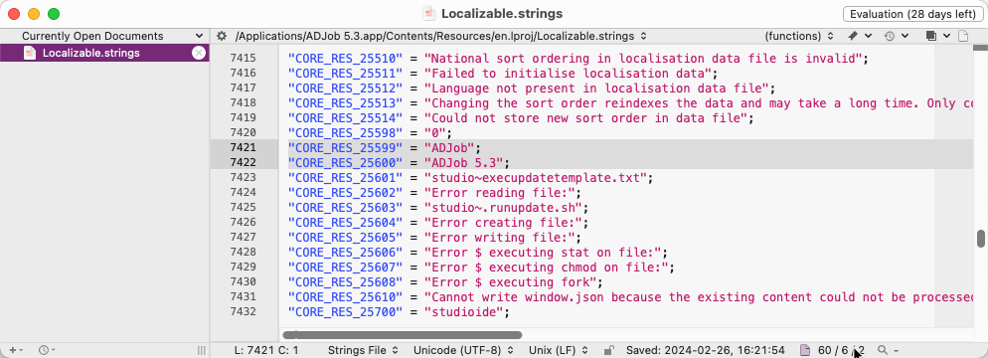Image resolution: width=988 pixels, height=358 pixels.
Task: Close Localizable.strings using the sidebar X
Action: 199,53
